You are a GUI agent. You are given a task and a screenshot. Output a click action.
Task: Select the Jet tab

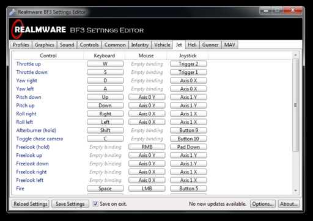179,45
